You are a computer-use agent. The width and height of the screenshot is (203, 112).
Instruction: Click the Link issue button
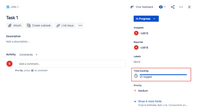click(x=65, y=26)
